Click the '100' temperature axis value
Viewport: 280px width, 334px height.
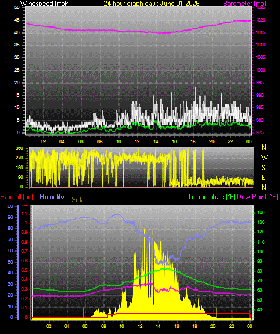pos(261,252)
